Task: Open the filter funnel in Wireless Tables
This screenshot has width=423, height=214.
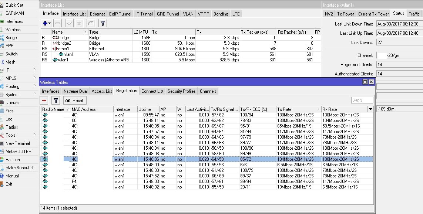Action: [x=56, y=101]
